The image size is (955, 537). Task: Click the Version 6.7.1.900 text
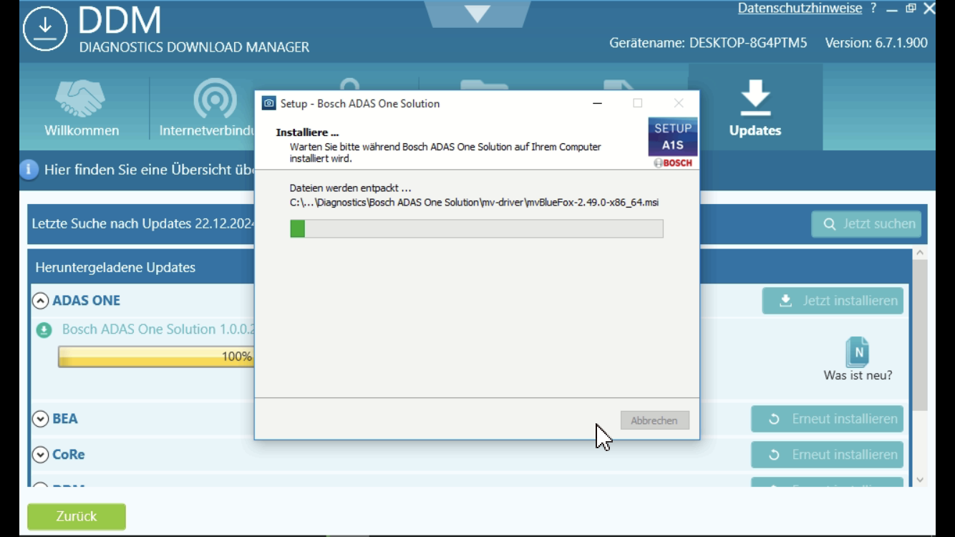pyautogui.click(x=876, y=43)
